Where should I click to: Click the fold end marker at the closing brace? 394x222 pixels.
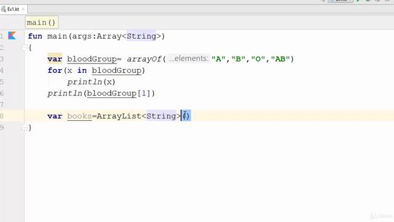coord(24,128)
